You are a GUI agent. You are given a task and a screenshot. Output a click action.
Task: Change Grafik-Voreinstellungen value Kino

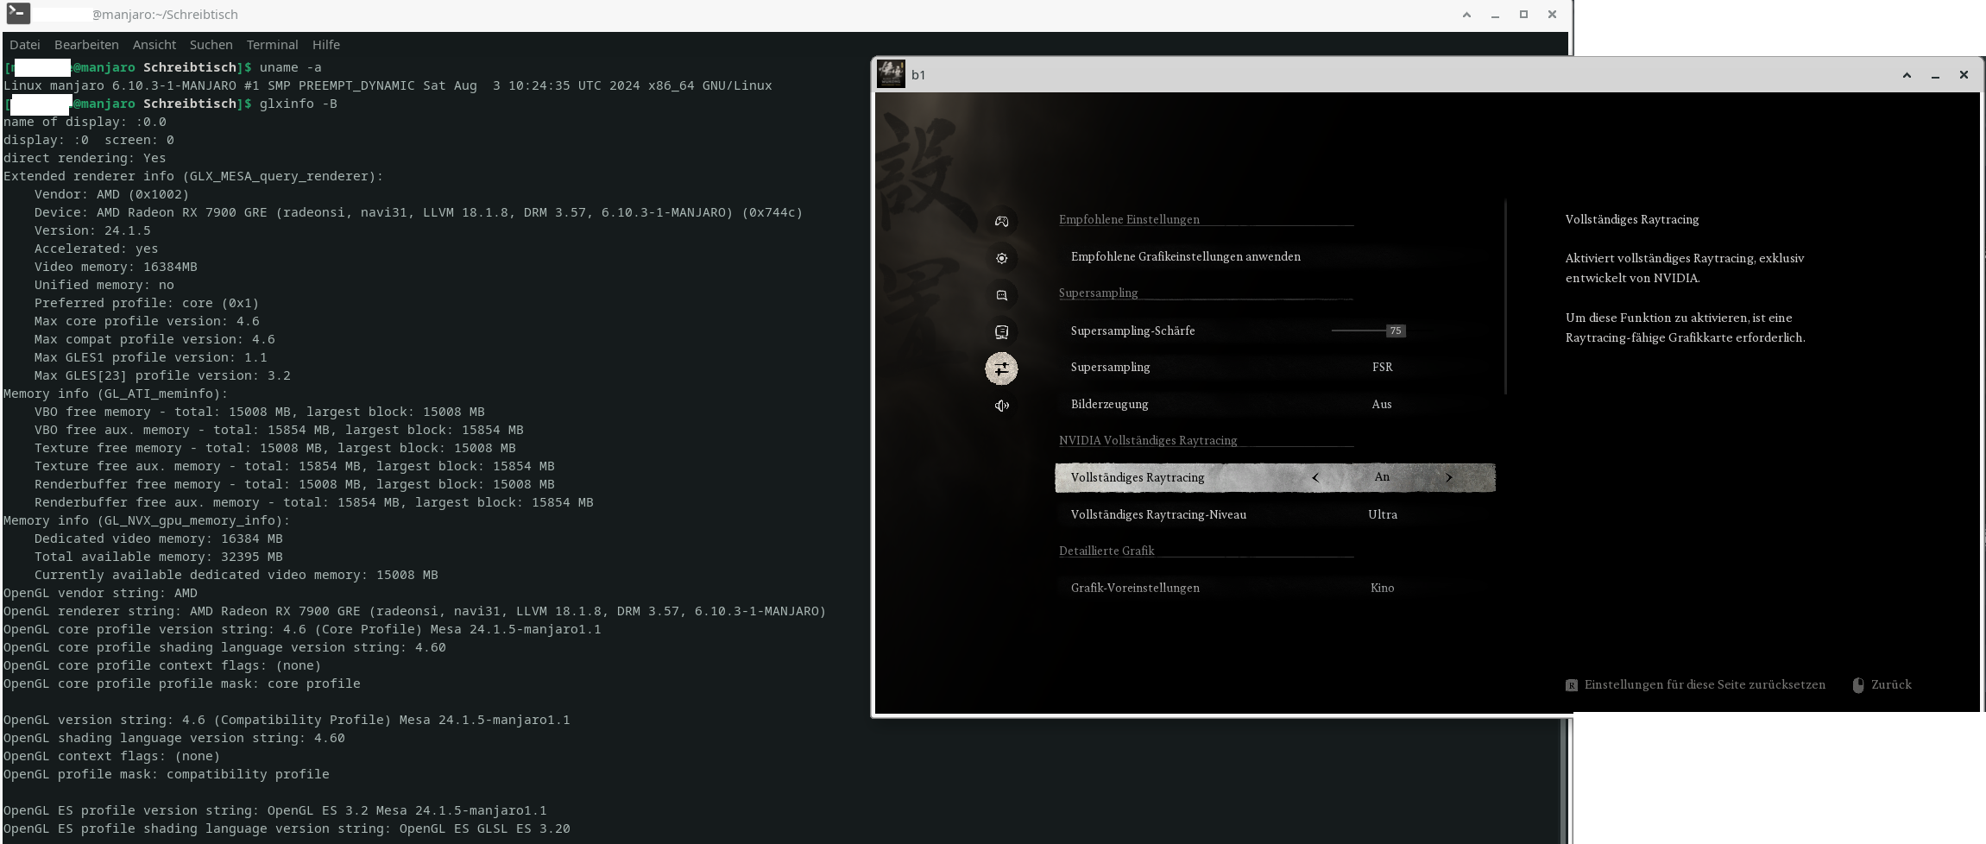point(1382,588)
